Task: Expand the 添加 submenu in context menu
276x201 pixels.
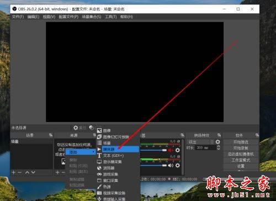Action: tap(81, 152)
